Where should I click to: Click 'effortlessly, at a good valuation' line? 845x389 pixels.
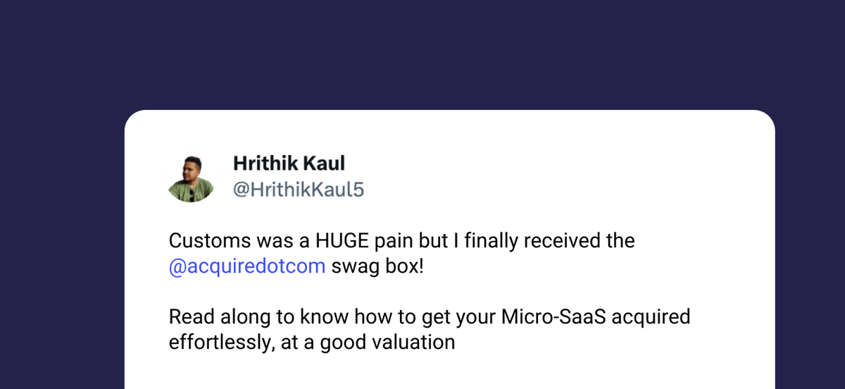click(x=312, y=343)
